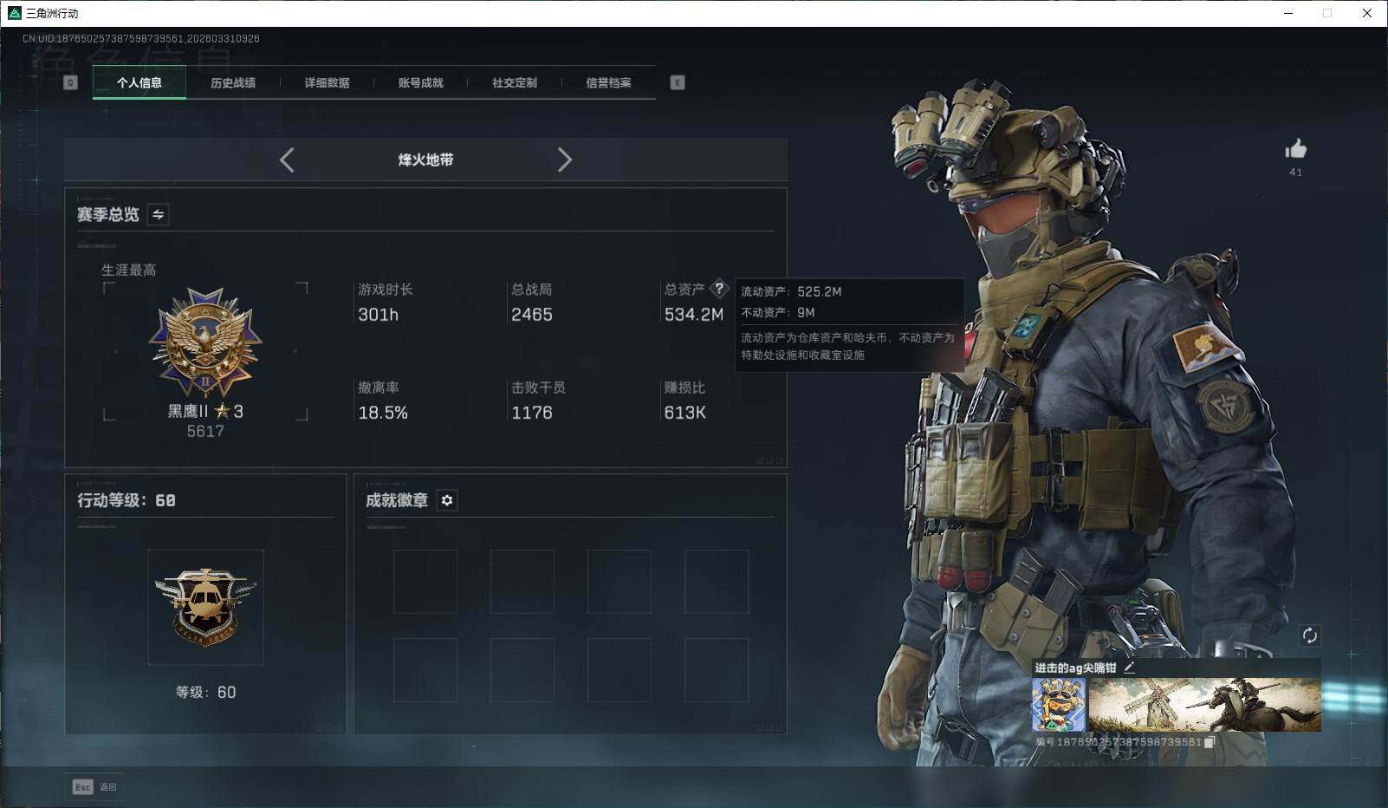Click the 赚损比 value 613K

point(685,413)
